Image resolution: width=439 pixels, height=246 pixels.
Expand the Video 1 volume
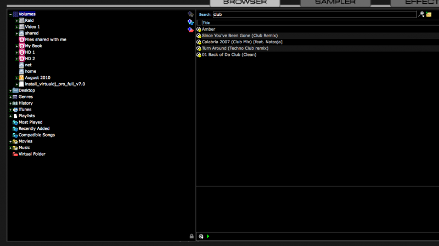(x=17, y=27)
